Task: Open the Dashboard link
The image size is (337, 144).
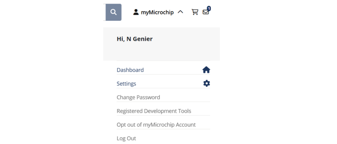Action: pos(130,70)
